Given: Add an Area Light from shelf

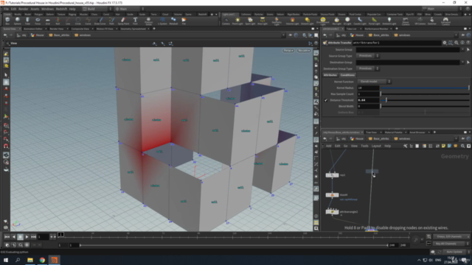Looking at the screenshot, I should [x=263, y=21].
